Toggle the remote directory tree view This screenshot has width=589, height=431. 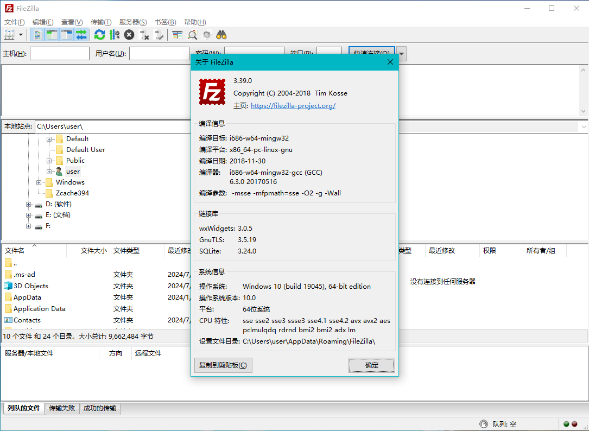point(66,35)
